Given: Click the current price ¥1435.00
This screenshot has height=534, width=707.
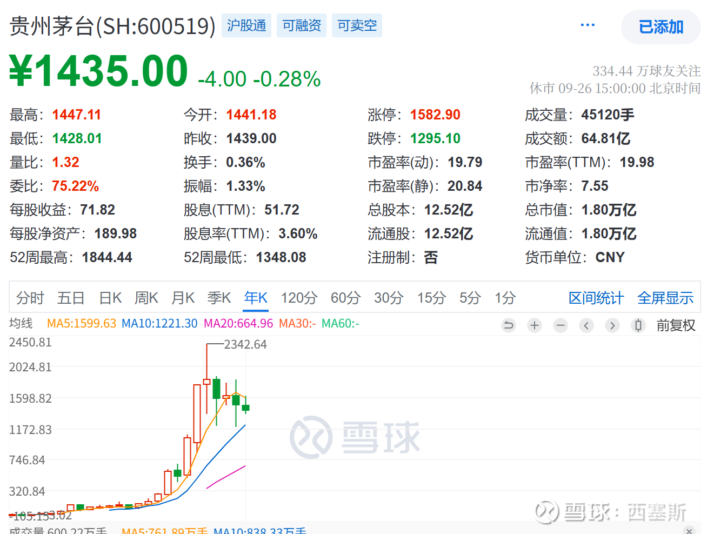Looking at the screenshot, I should coord(99,71).
